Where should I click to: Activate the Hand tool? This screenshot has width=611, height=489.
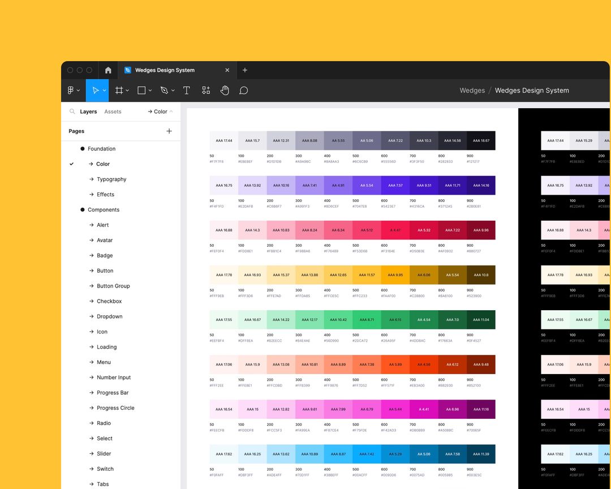225,90
